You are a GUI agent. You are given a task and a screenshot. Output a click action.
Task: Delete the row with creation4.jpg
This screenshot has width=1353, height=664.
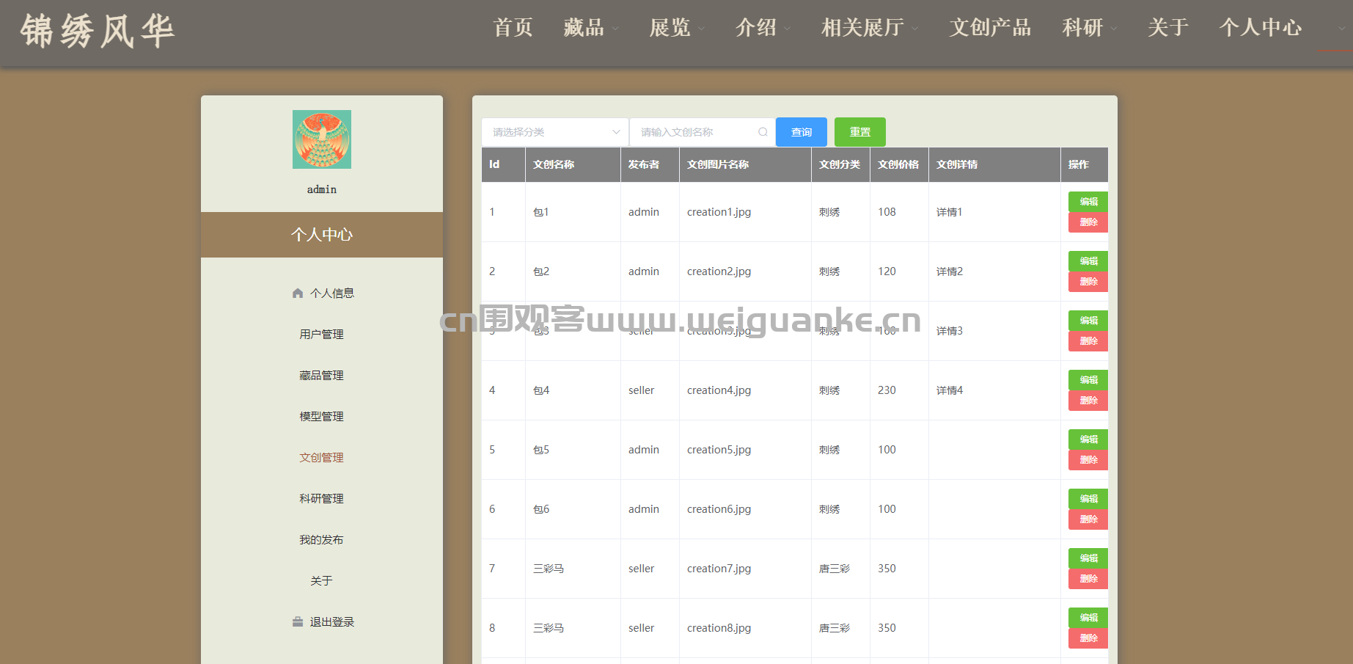coord(1088,401)
